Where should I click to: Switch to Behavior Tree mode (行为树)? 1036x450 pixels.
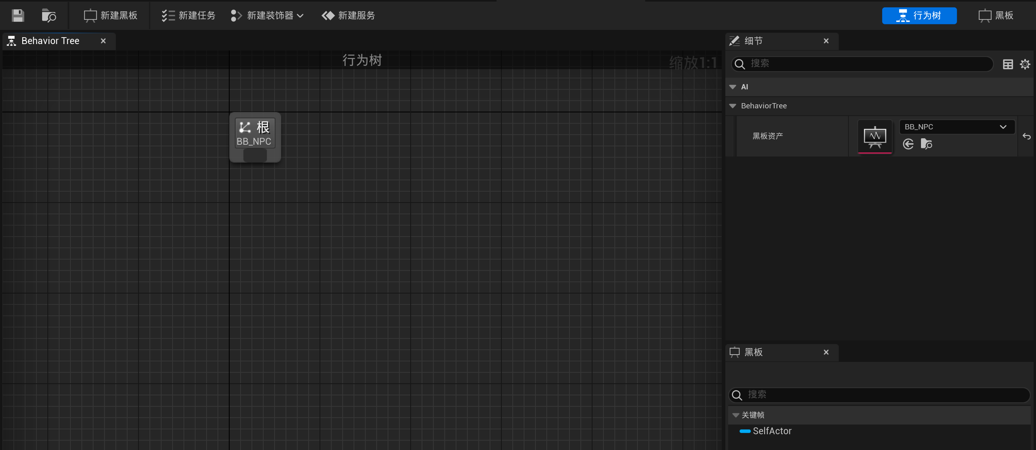click(919, 15)
